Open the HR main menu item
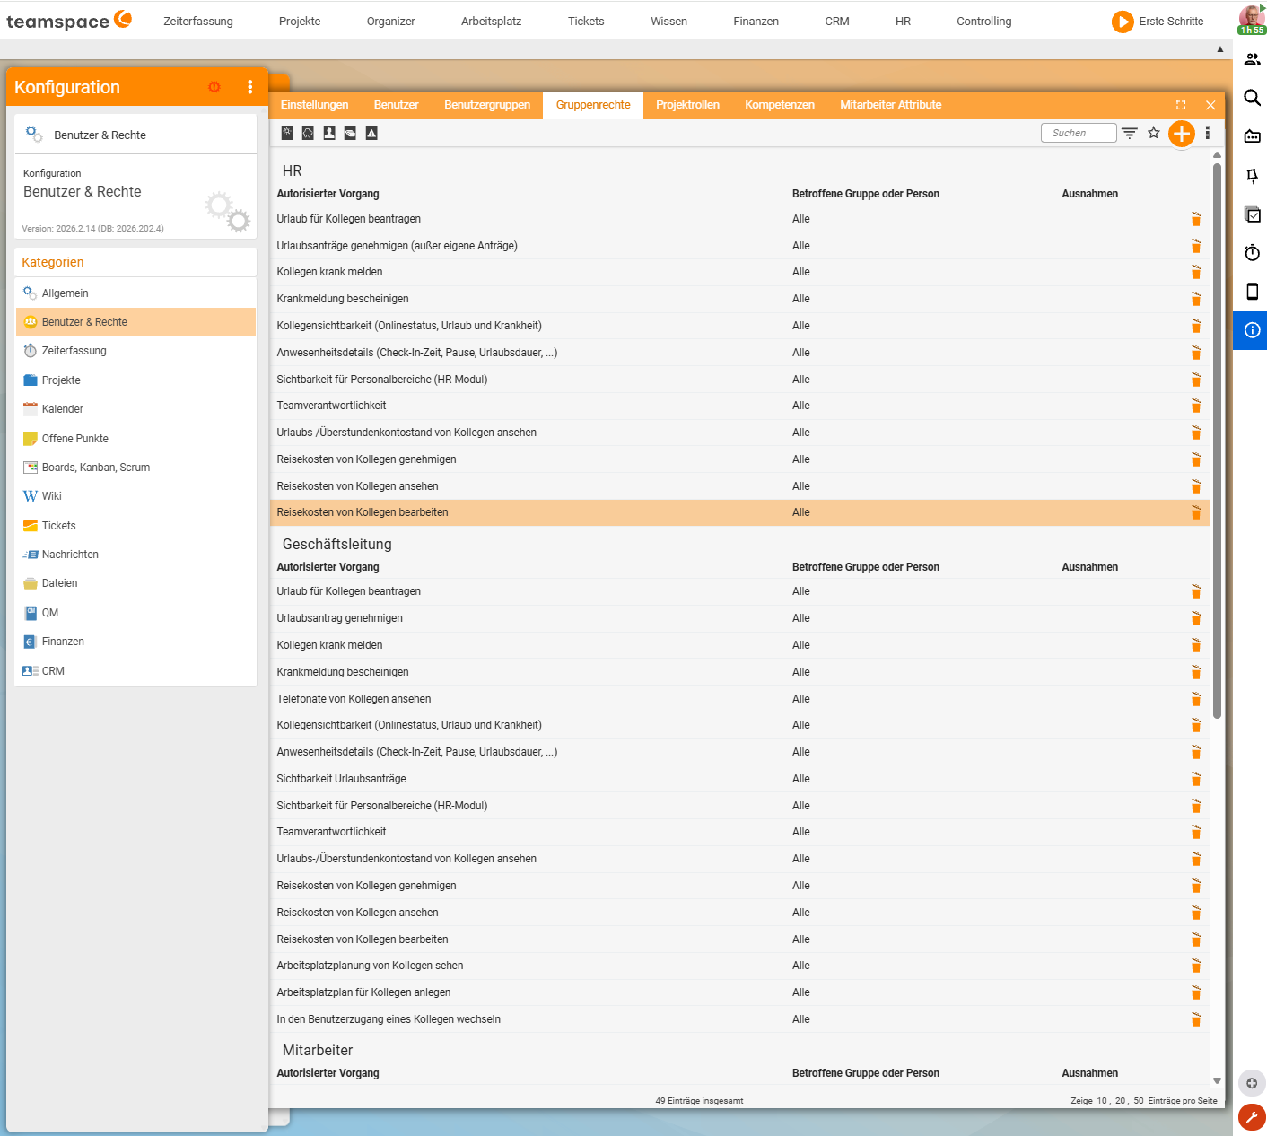Image resolution: width=1267 pixels, height=1136 pixels. 903,22
